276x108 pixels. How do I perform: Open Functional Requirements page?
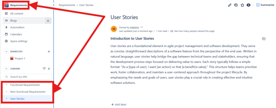tap(25, 85)
